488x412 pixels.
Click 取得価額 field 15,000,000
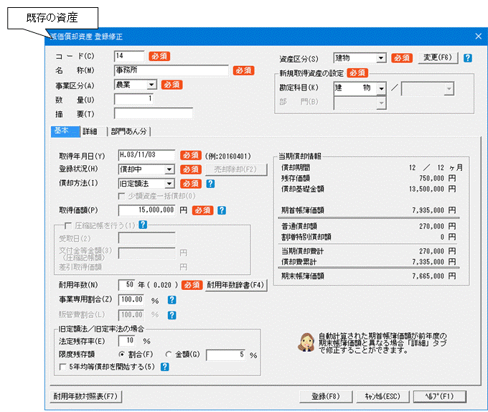coord(146,210)
